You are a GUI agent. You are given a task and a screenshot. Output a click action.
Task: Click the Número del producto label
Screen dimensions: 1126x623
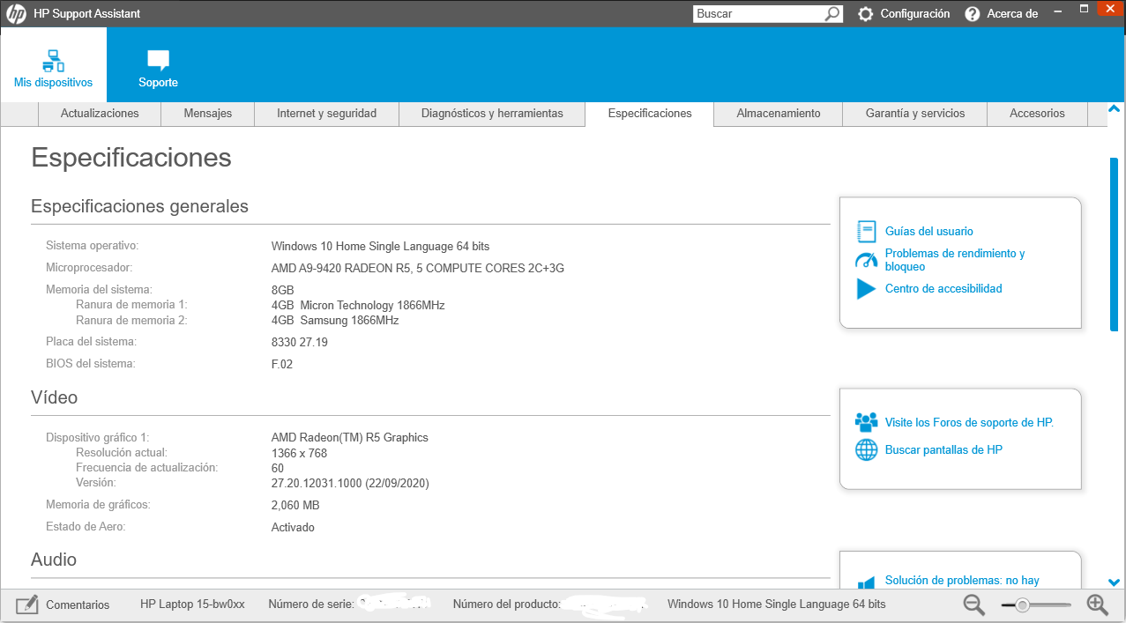point(507,604)
